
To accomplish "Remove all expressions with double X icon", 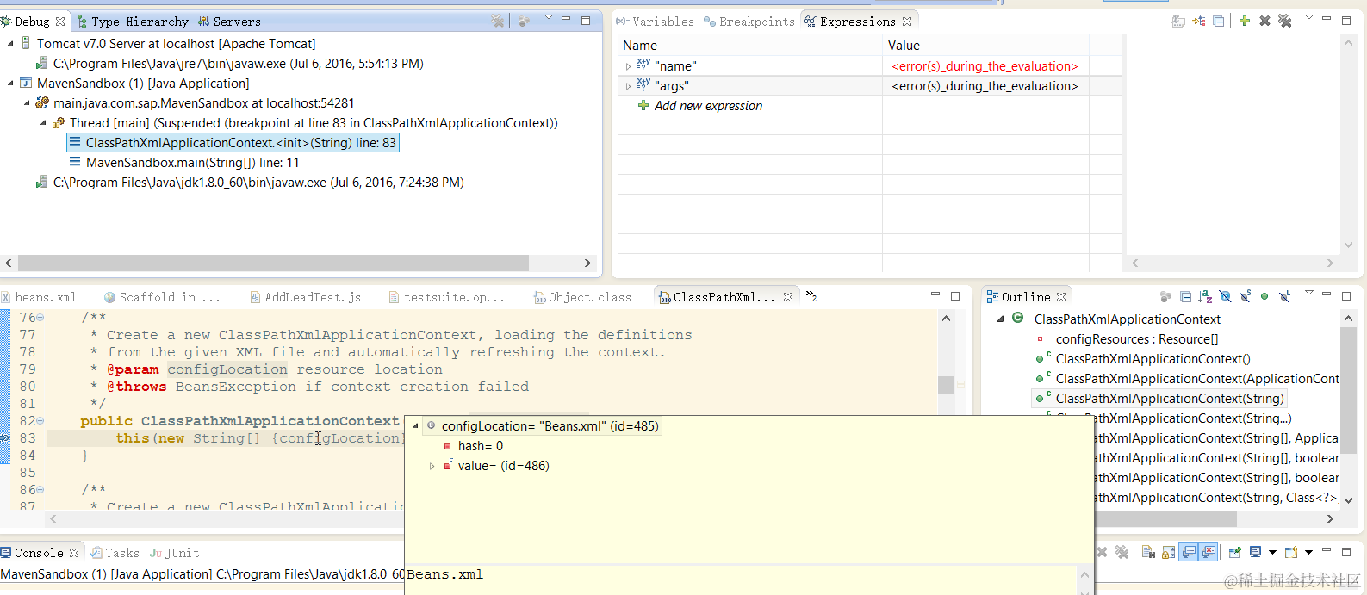I will 1285,21.
